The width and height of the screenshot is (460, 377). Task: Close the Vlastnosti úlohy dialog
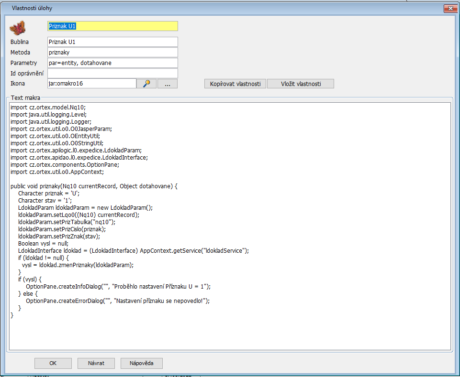tap(449, 9)
